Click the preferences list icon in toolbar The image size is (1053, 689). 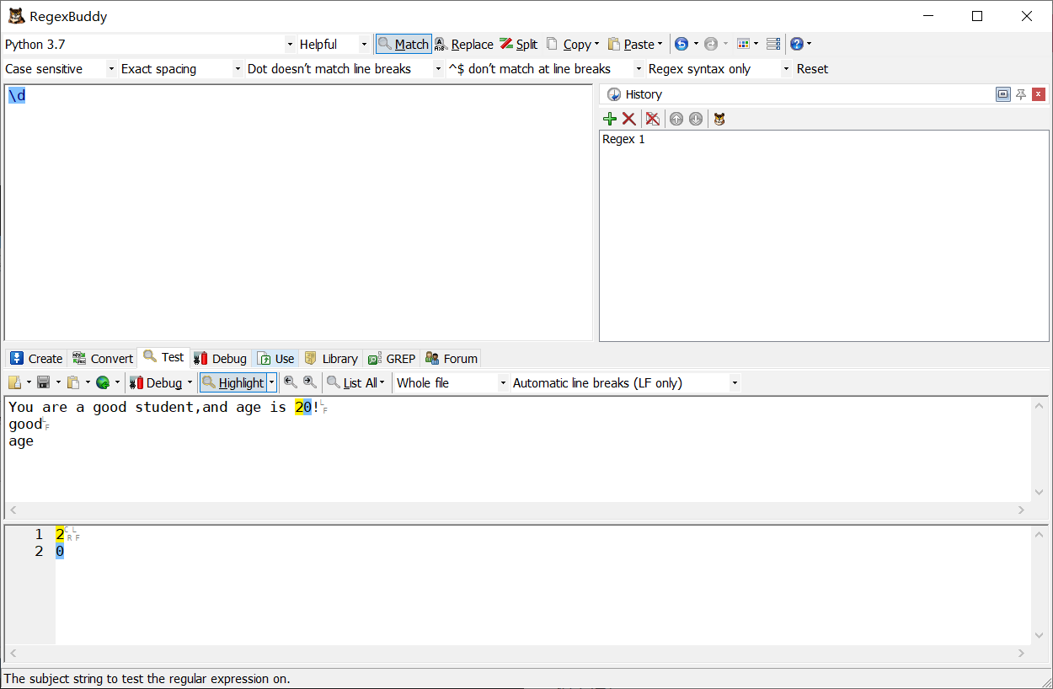click(772, 44)
